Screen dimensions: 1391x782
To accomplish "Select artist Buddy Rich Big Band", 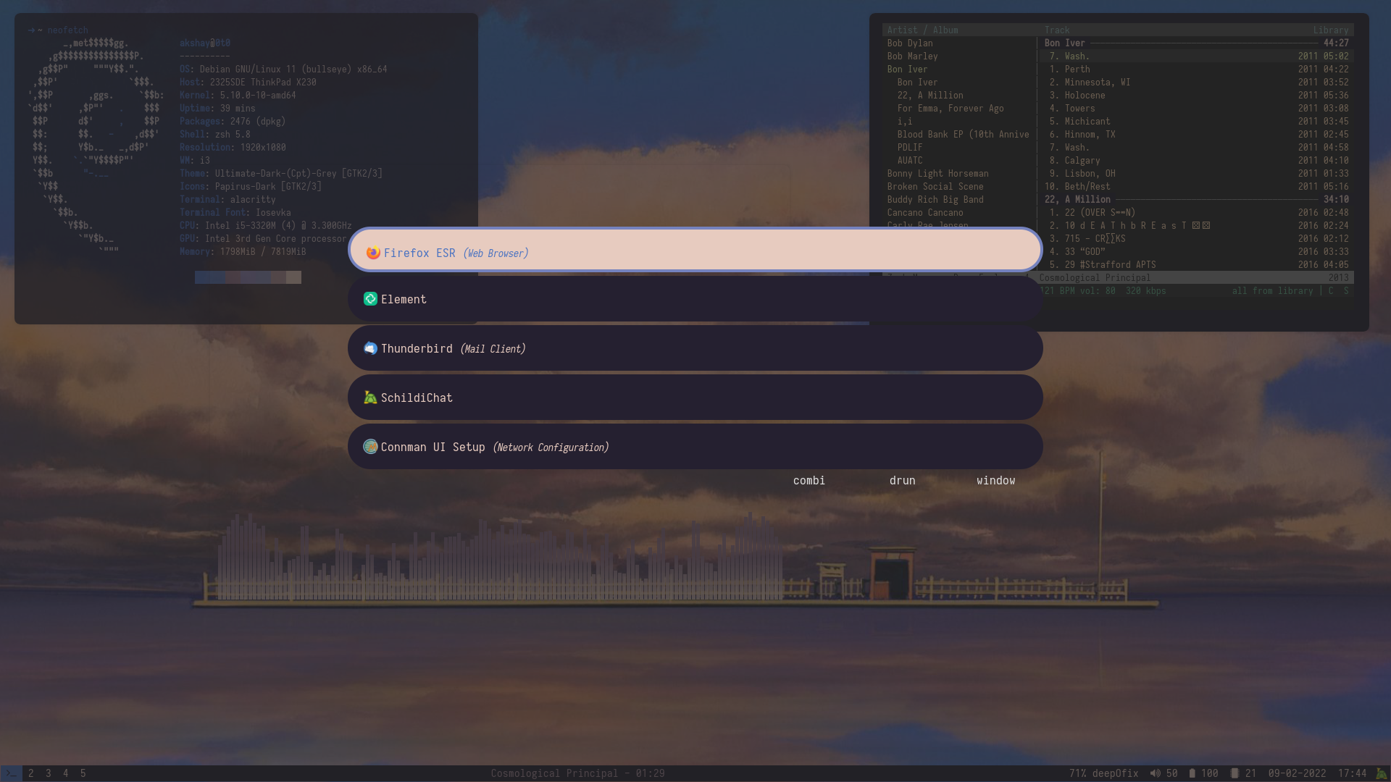I will point(935,200).
